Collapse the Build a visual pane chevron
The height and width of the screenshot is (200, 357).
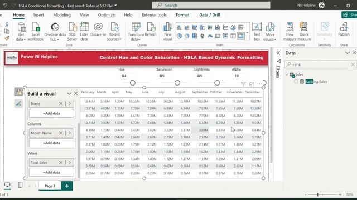tap(69, 93)
